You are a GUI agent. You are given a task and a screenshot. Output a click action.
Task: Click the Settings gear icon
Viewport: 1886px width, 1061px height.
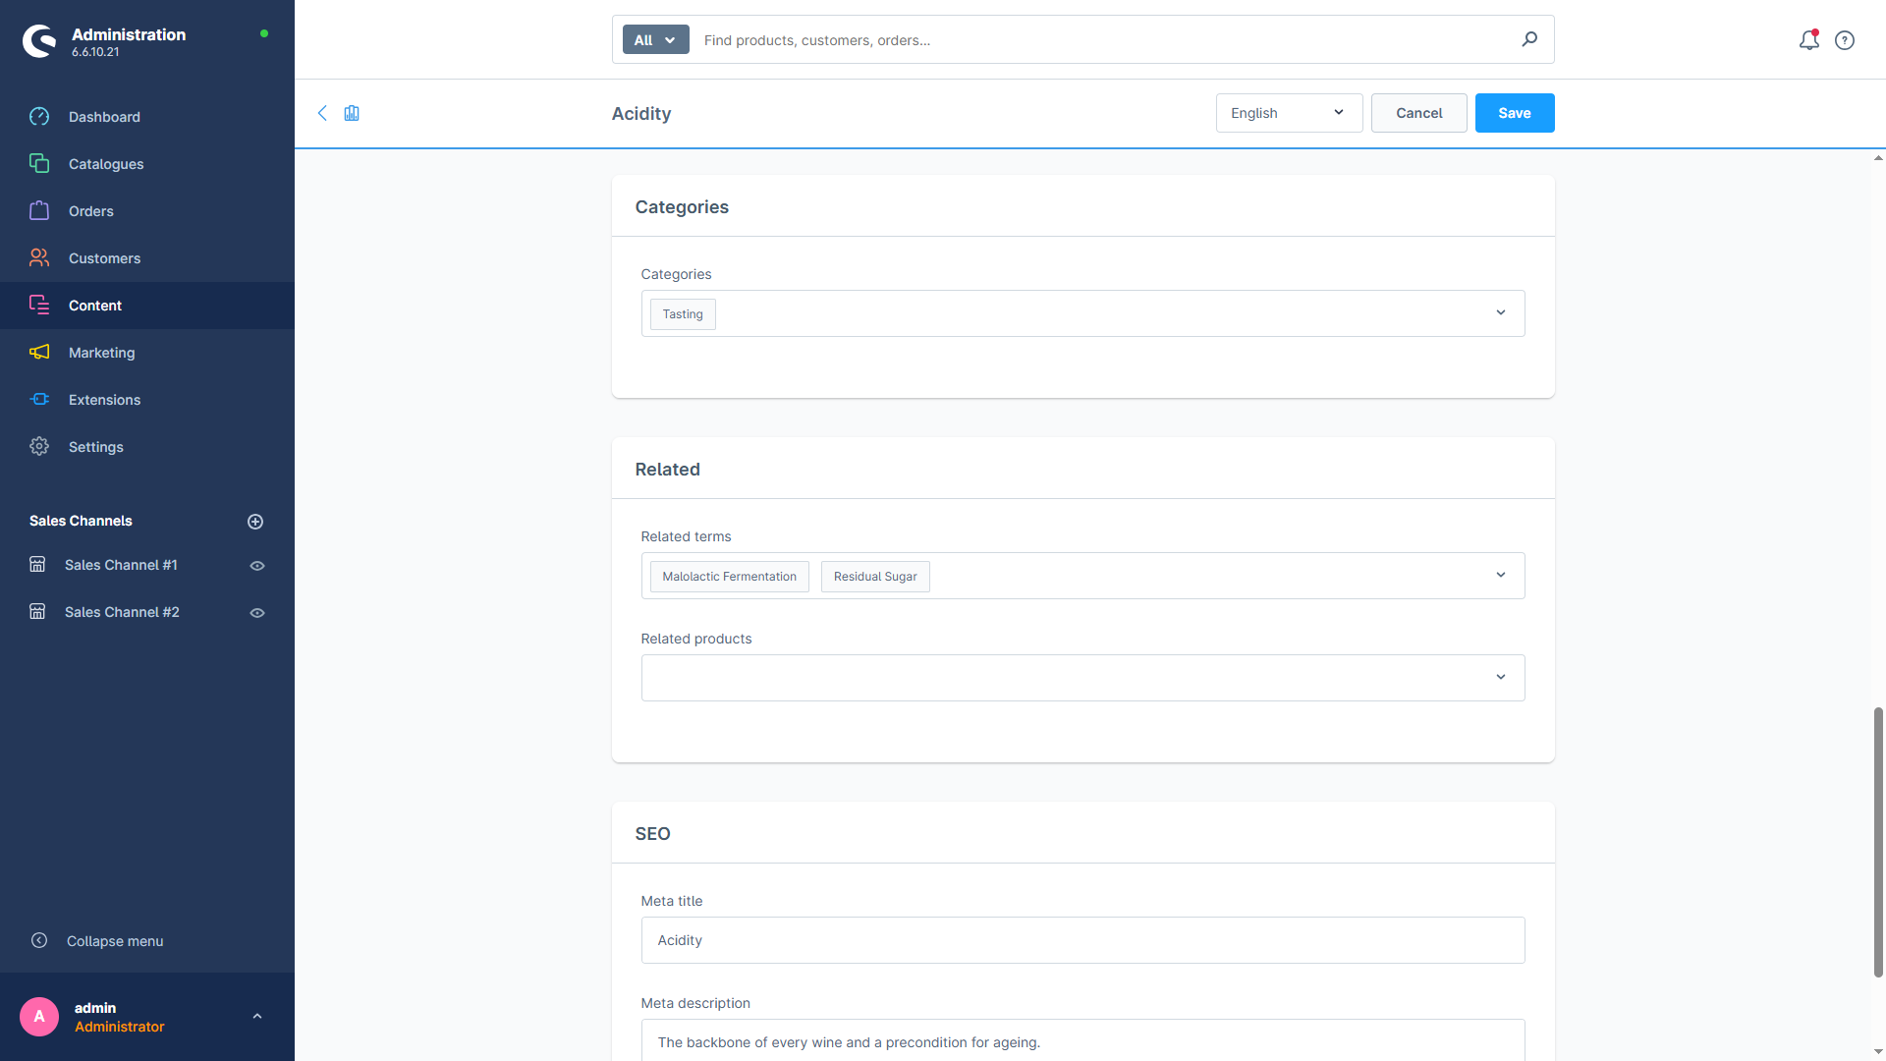tap(39, 447)
